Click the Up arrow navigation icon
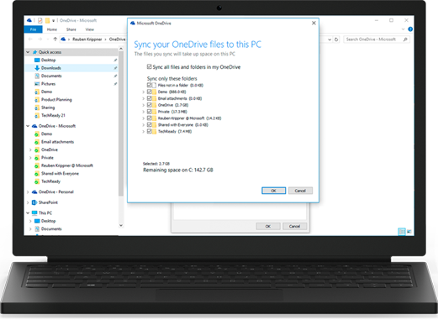438x320 pixels. [x=55, y=39]
